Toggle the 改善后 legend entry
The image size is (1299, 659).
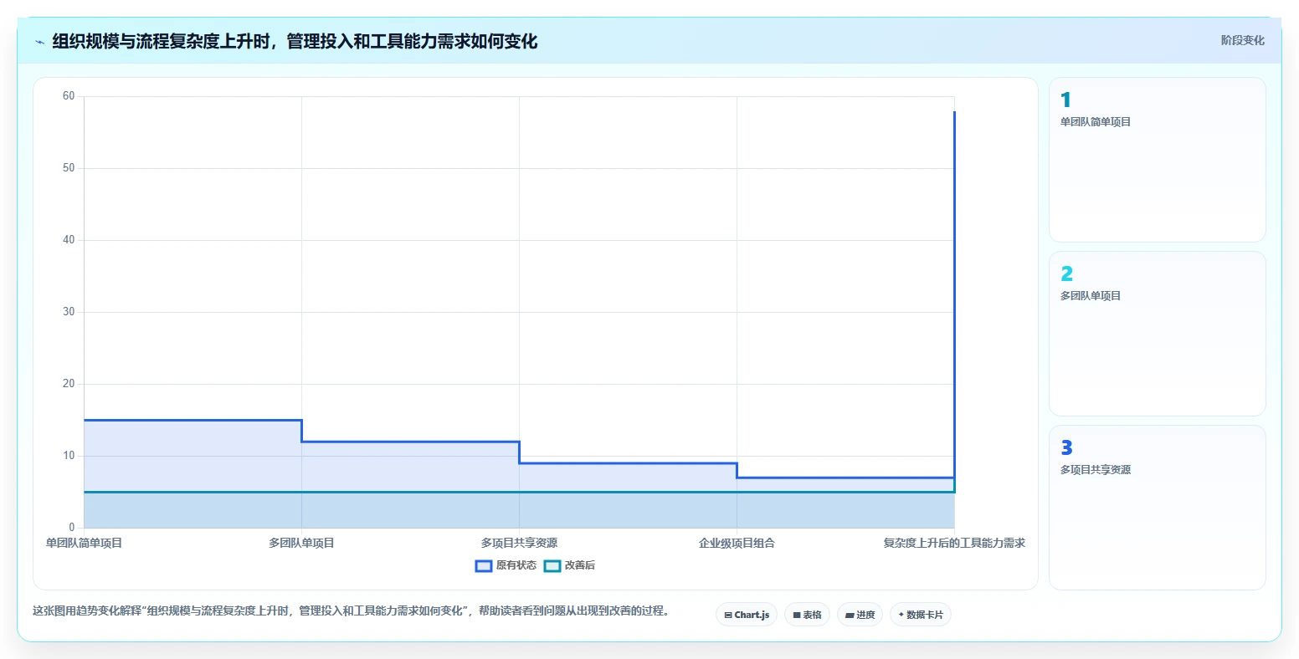569,565
